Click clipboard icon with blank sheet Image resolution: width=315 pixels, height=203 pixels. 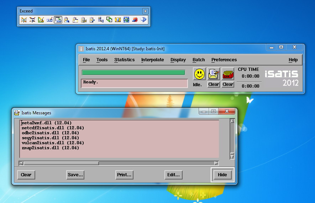pos(75,20)
